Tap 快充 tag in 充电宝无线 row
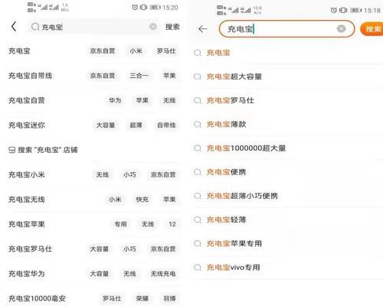Viewport: 383px width, 306px height. (x=142, y=200)
